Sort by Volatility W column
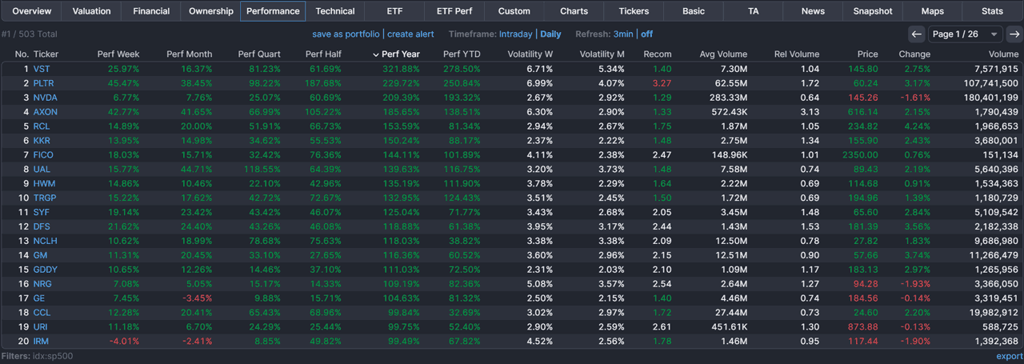Viewport: 1024px width, 364px height. pyautogui.click(x=530, y=54)
